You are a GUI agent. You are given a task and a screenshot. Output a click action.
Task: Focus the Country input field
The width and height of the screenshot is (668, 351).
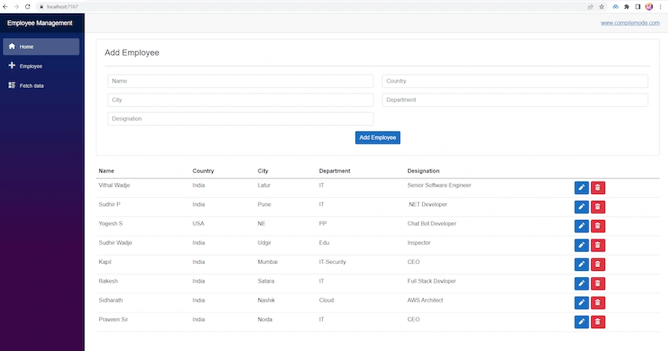tap(515, 81)
